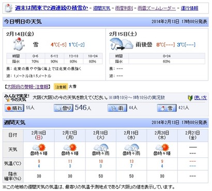Select the wave text 1メートル後1.5メートル
This screenshot has width=212, height=191.
(x=32, y=76)
